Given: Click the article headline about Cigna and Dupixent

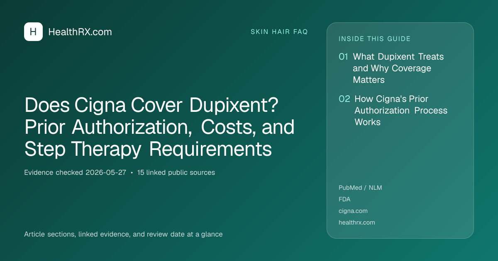Looking at the screenshot, I should coord(160,128).
